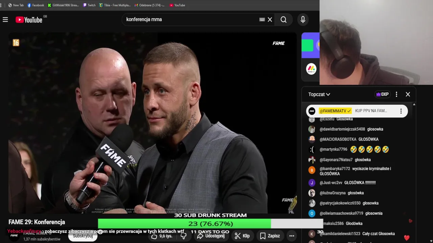The height and width of the screenshot is (243, 433).
Task: Open @martynka7796 sad-face avatar
Action: click(312, 150)
